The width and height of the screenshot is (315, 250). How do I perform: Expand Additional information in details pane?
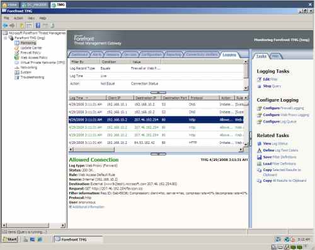(71, 207)
